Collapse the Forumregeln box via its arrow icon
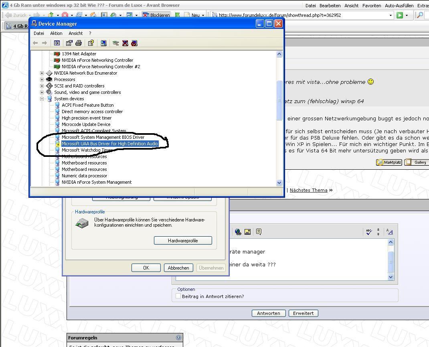The image size is (429, 347). (x=179, y=338)
